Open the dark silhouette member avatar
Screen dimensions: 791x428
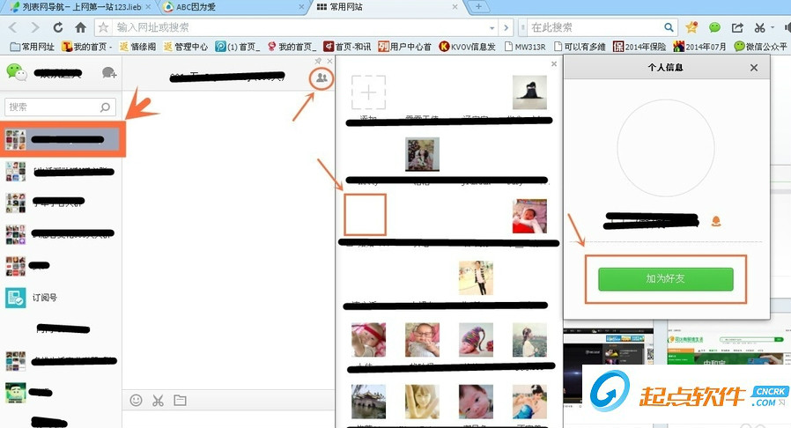[x=529, y=92]
